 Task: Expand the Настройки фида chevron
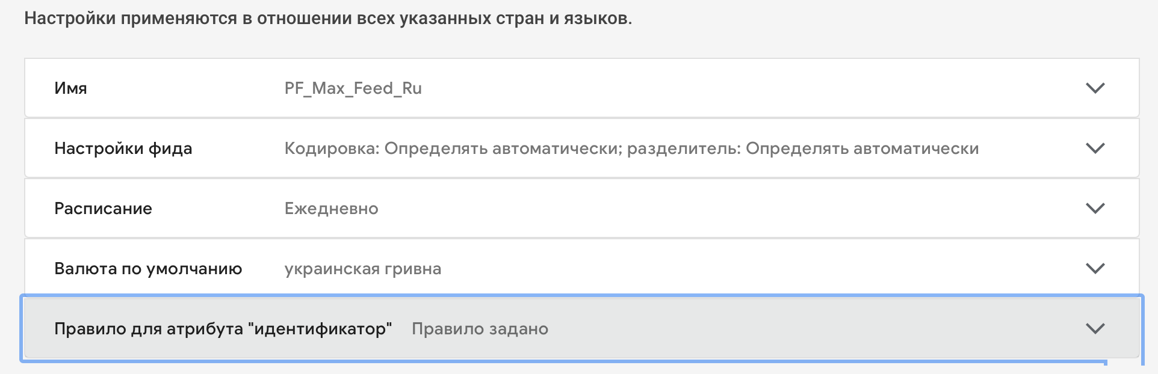pyautogui.click(x=1095, y=149)
